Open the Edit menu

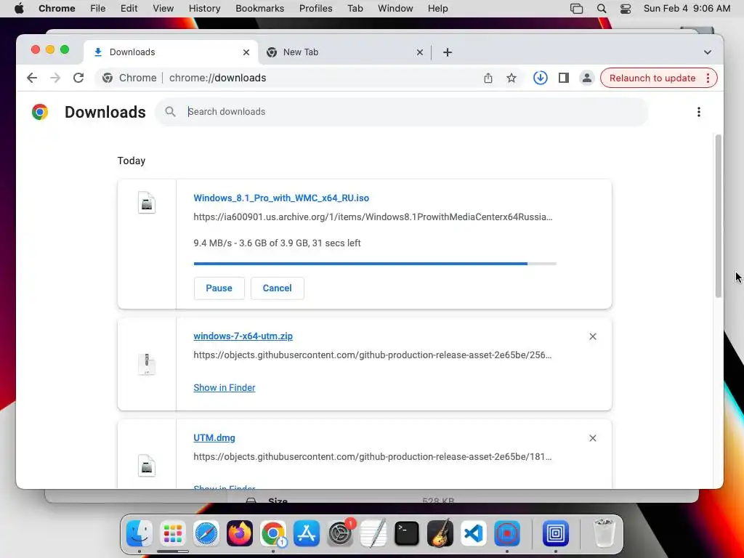coord(129,9)
